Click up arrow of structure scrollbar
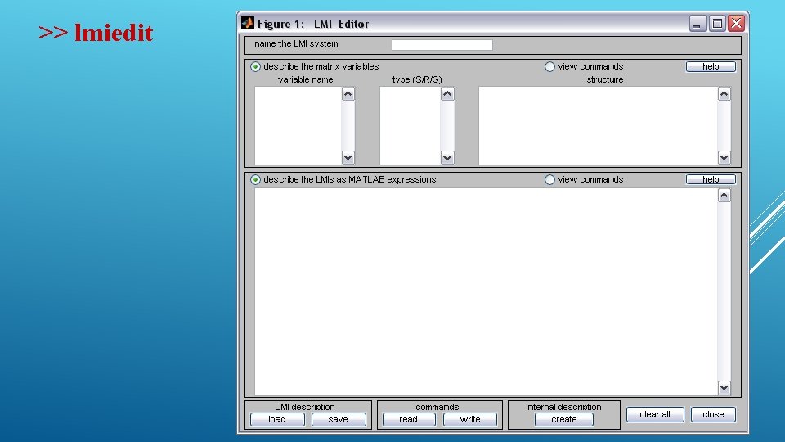The height and width of the screenshot is (442, 785). pos(724,94)
